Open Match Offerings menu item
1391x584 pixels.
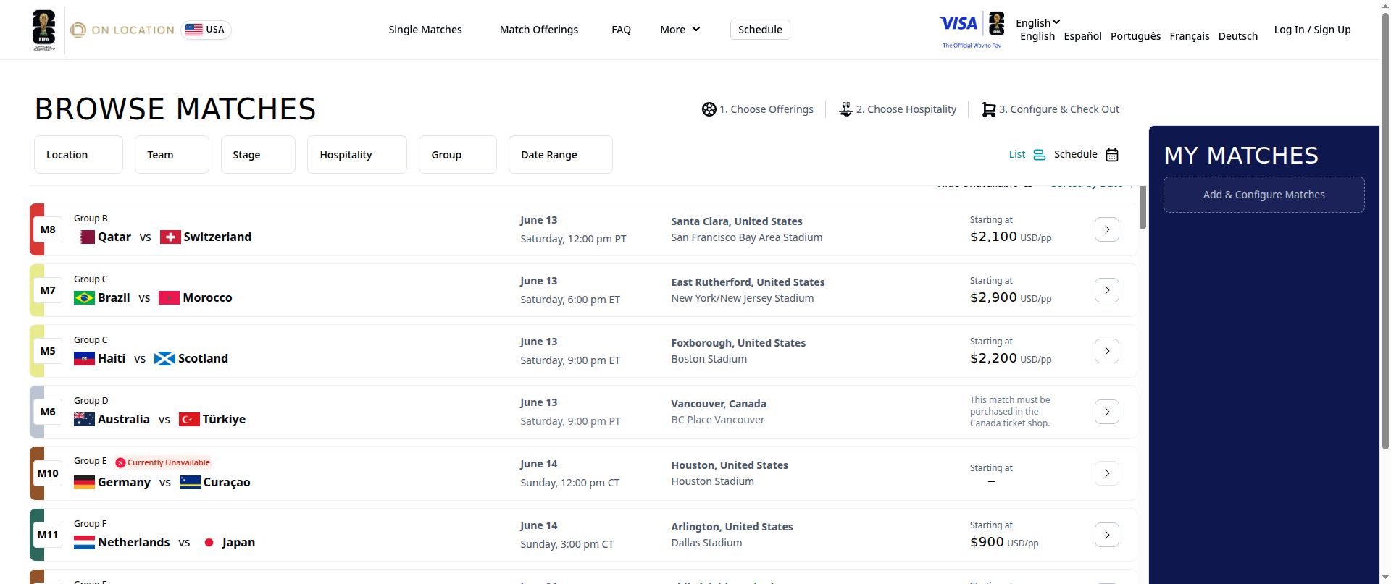click(x=539, y=30)
